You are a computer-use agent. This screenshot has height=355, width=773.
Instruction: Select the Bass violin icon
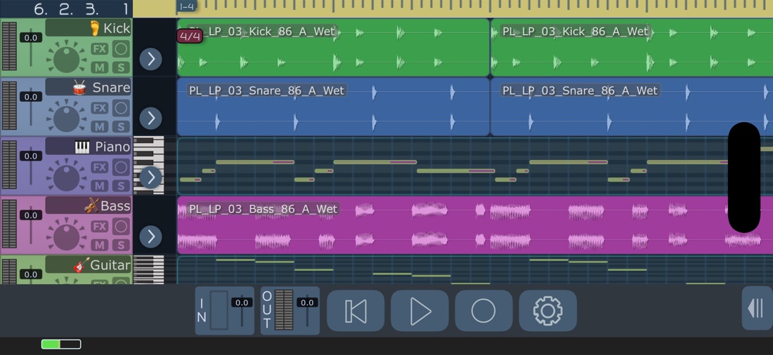coord(91,206)
